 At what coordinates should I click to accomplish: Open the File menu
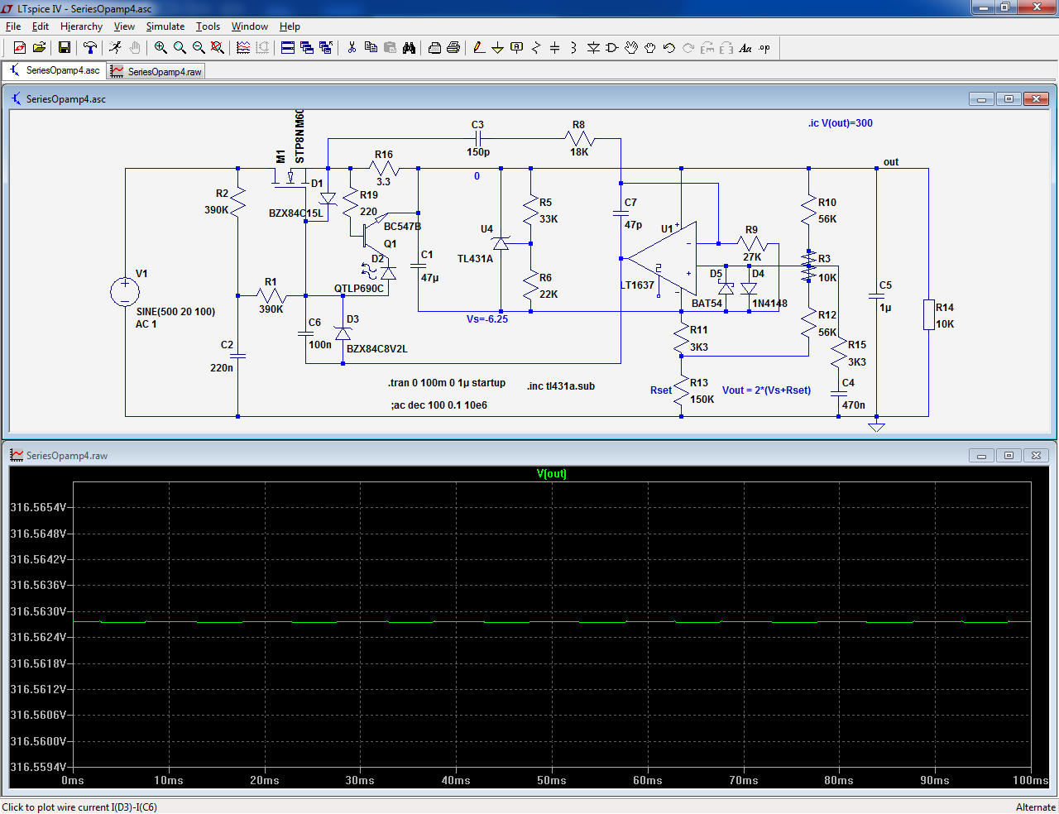[x=13, y=26]
